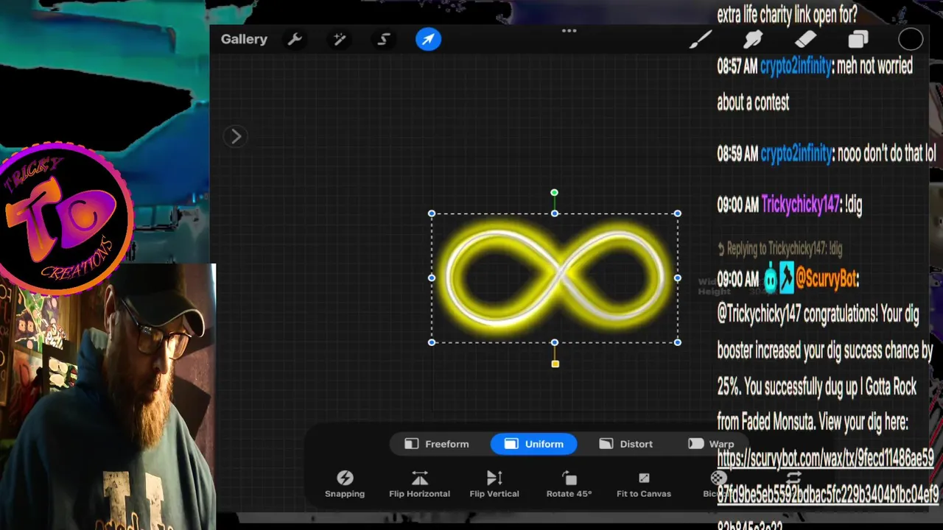This screenshot has width=943, height=530.
Task: Click Trickychicky147 username in the 09:00 chat message
Action: (800, 204)
